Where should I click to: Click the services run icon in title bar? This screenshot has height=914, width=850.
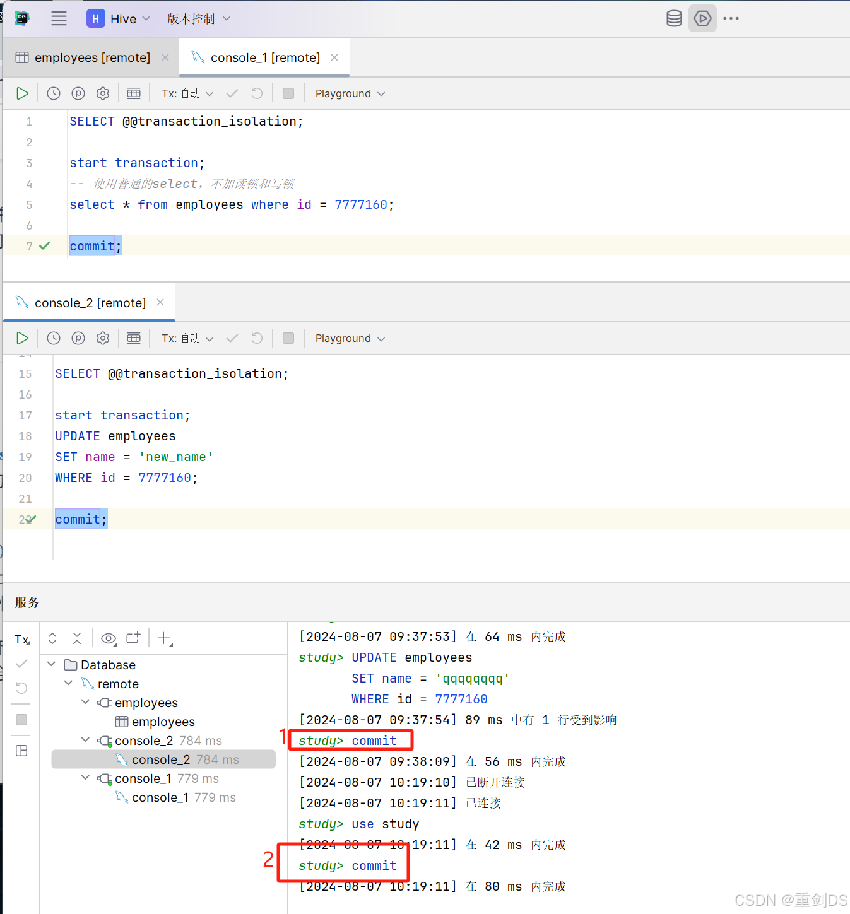click(x=702, y=18)
